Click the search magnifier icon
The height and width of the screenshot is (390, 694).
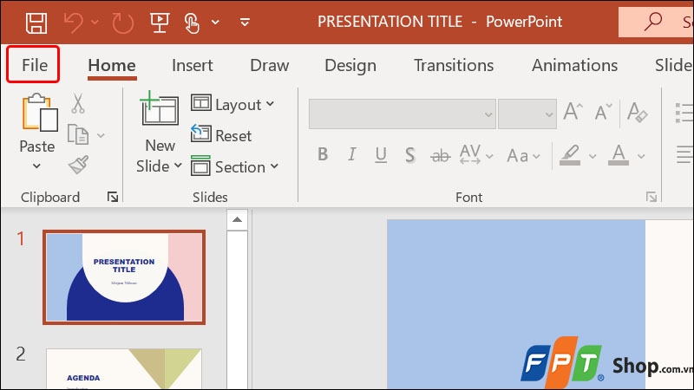click(x=653, y=21)
